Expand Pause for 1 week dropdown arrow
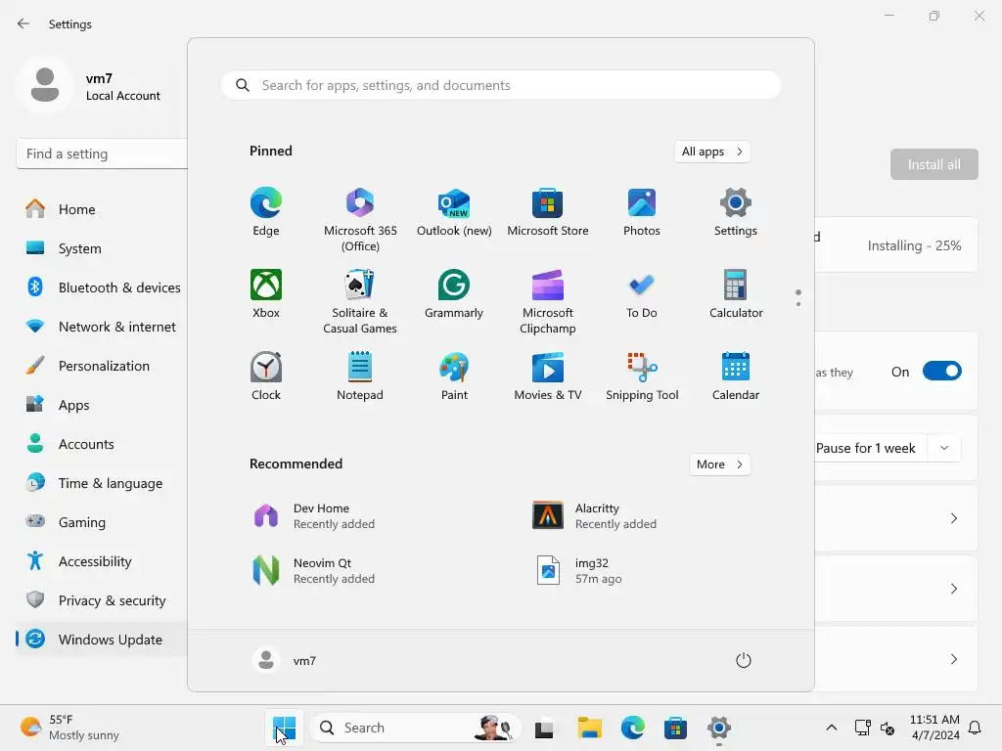This screenshot has width=1002, height=751. [x=944, y=448]
